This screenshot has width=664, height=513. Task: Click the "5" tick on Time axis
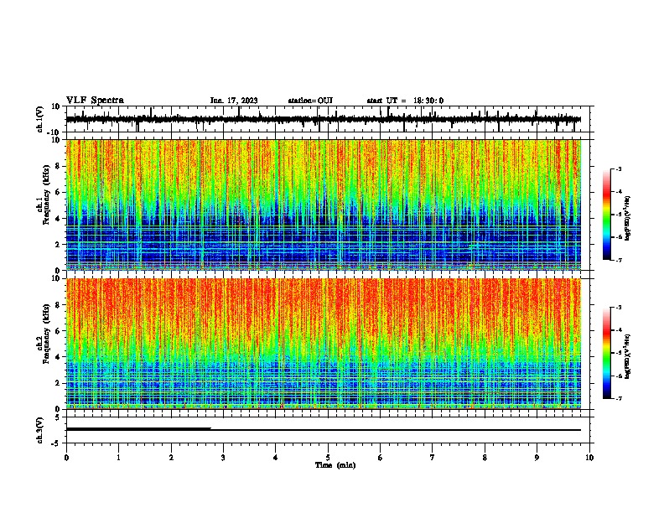click(x=328, y=458)
